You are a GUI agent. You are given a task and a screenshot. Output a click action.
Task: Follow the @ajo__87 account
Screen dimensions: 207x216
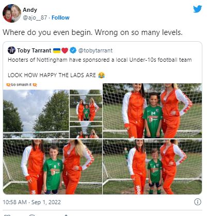[60, 17]
